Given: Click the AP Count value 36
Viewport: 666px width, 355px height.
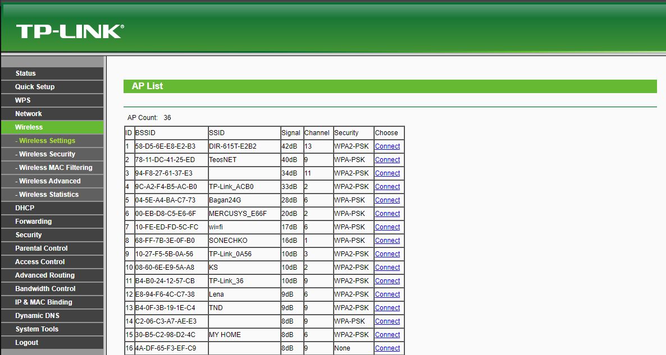Looking at the screenshot, I should [167, 117].
